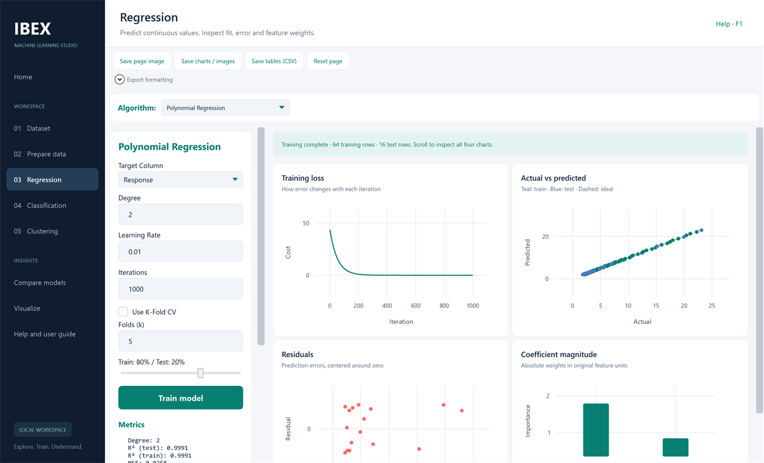This screenshot has height=463, width=764.
Task: Click the Coefficient magnitude chart title
Action: coord(559,355)
